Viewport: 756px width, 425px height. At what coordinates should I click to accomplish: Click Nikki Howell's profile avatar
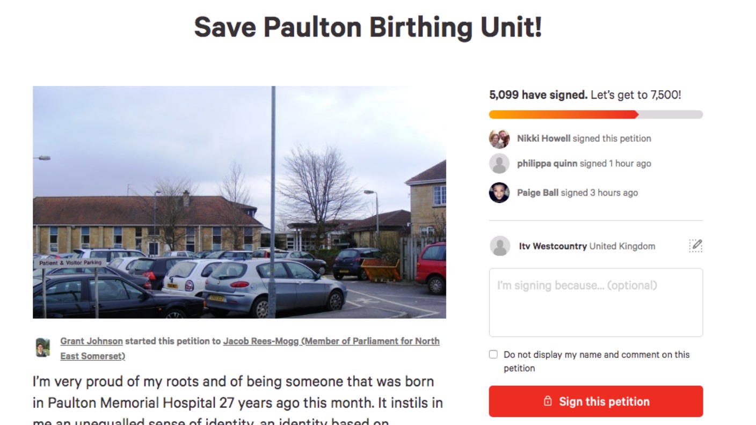(x=499, y=138)
